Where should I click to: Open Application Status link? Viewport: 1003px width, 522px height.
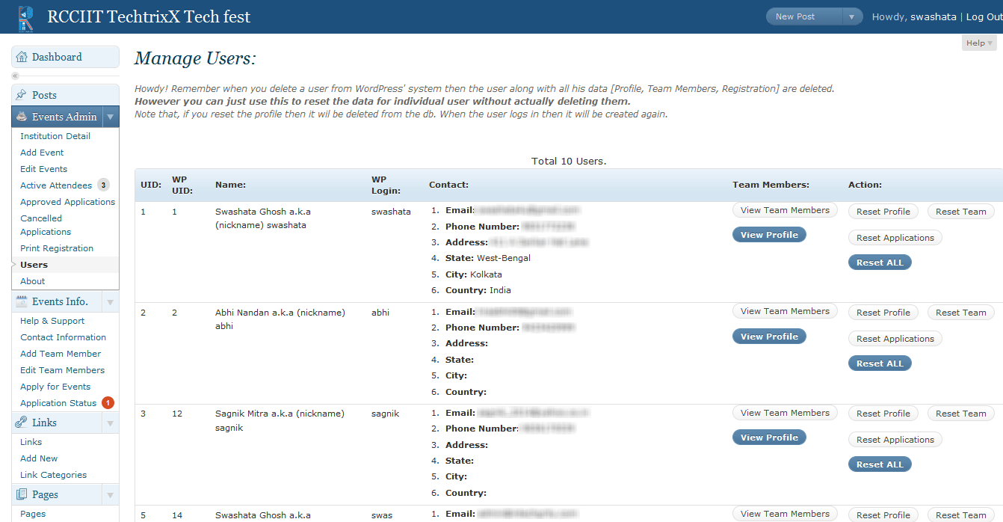coord(58,403)
